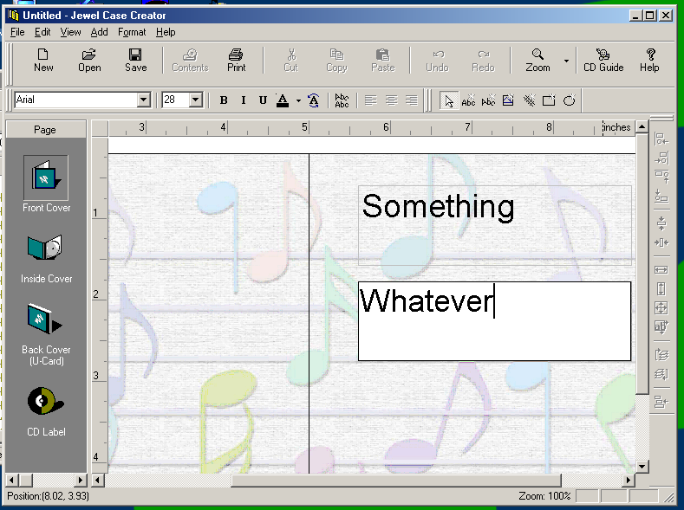Viewport: 684px width, 510px height.
Task: Select the CD Label page icon
Action: tap(45, 401)
